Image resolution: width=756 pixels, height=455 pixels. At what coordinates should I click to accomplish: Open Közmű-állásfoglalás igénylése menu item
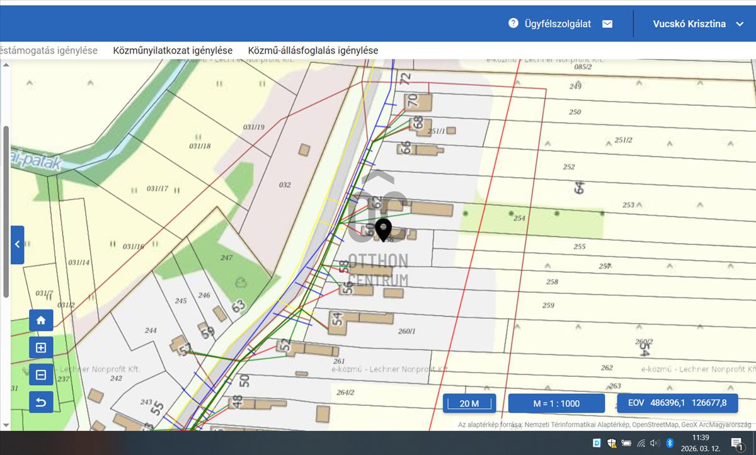coord(313,50)
